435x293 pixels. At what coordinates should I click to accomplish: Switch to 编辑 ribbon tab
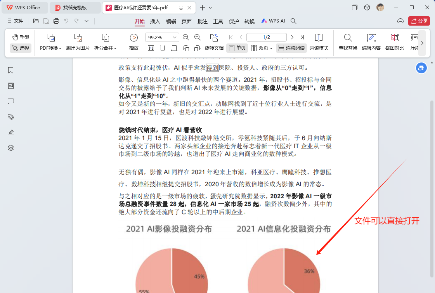[171, 21]
